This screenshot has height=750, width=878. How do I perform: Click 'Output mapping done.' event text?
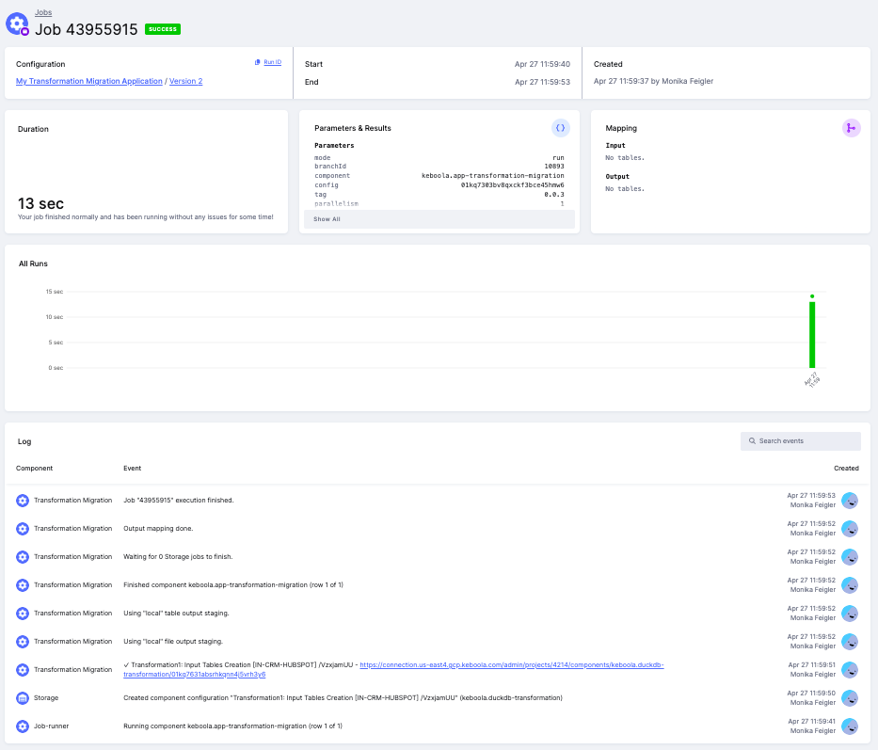[158, 528]
